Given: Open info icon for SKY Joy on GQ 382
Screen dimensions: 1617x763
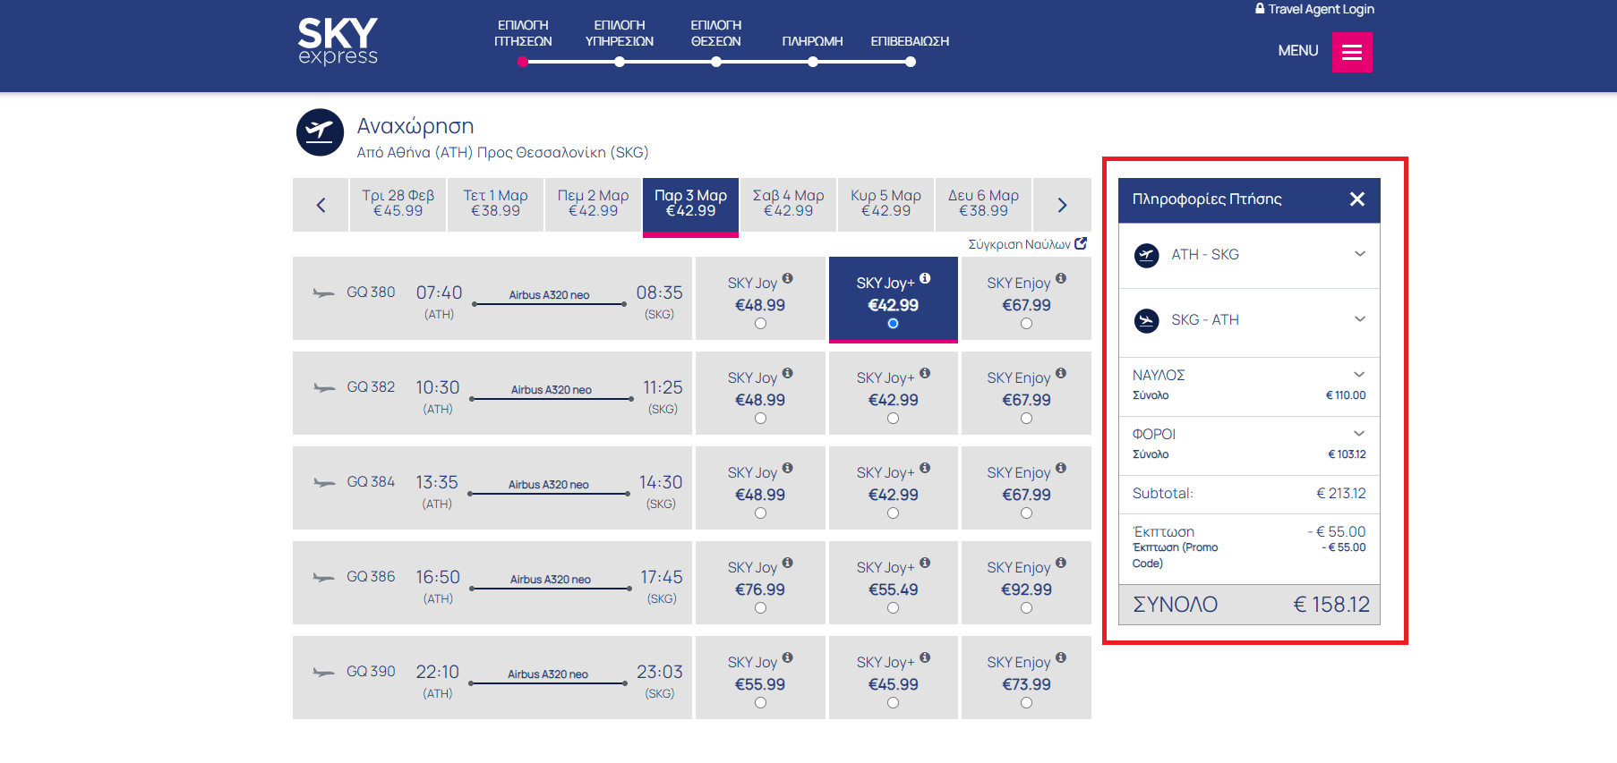Looking at the screenshot, I should pyautogui.click(x=788, y=373).
